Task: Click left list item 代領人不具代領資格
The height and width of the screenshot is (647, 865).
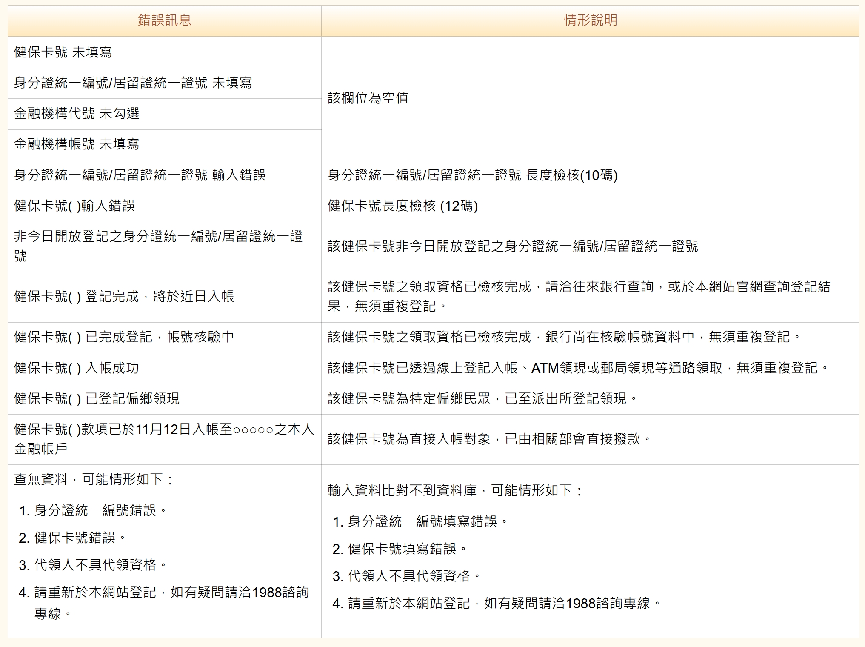Action: click(96, 565)
